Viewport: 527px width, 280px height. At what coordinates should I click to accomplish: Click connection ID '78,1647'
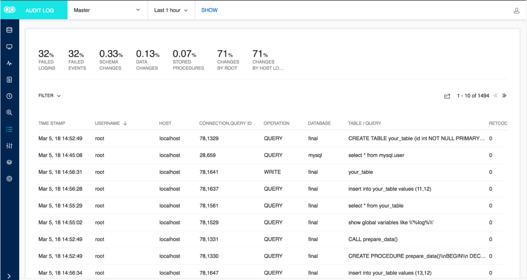pyautogui.click(x=209, y=273)
